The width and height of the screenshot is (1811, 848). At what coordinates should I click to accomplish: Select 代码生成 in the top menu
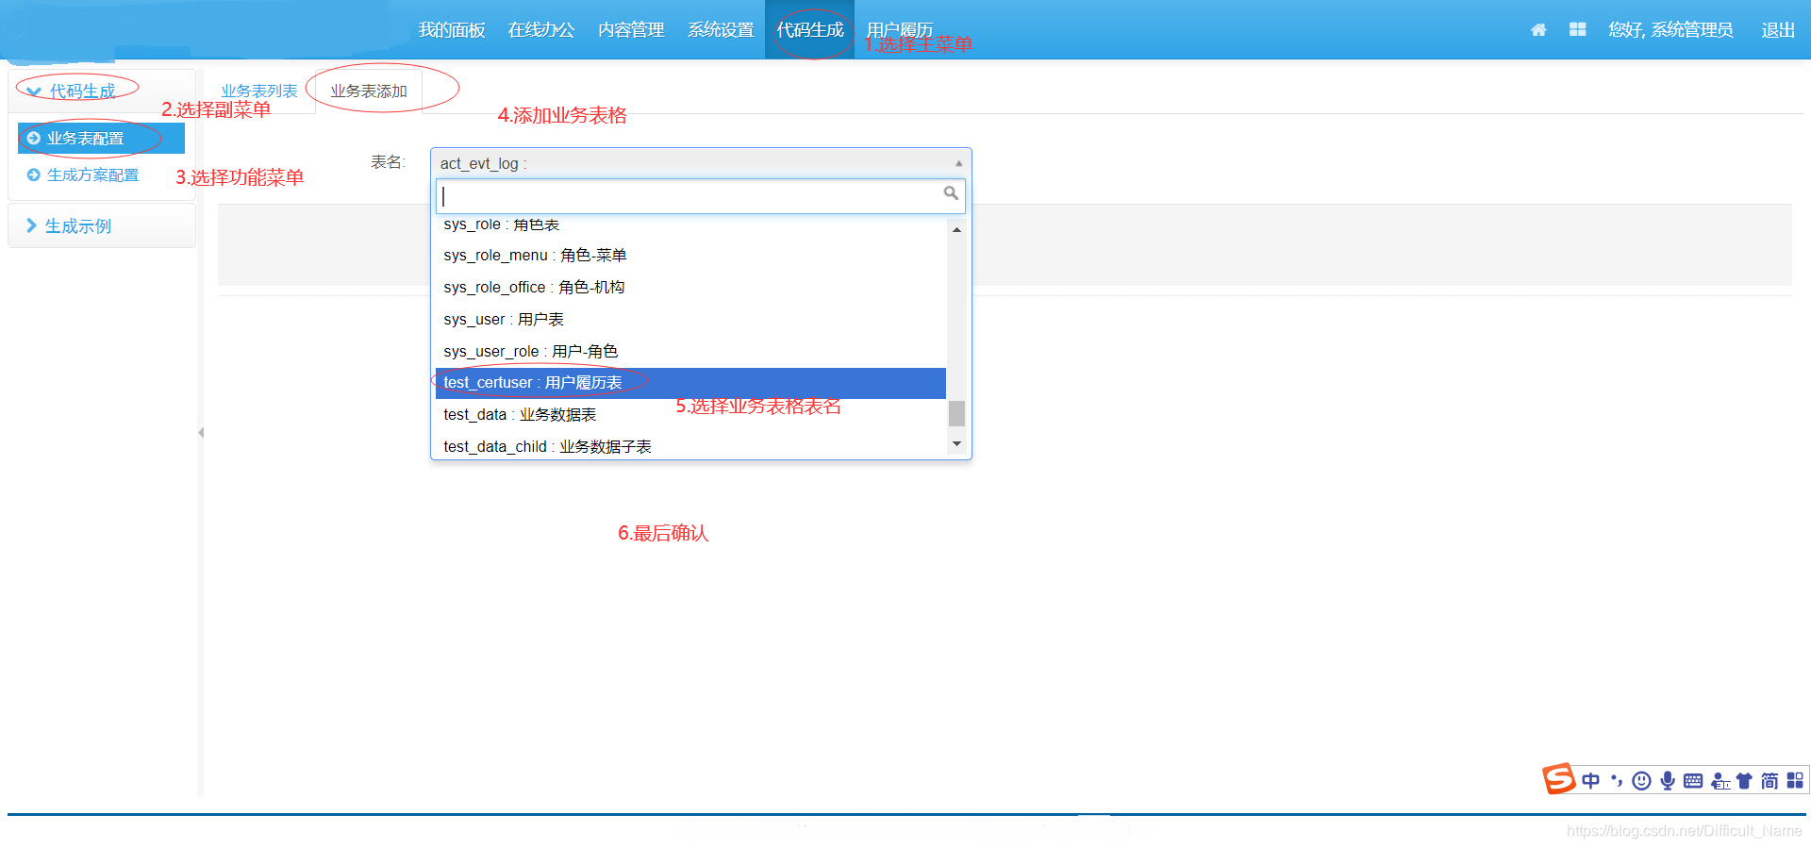tap(809, 30)
